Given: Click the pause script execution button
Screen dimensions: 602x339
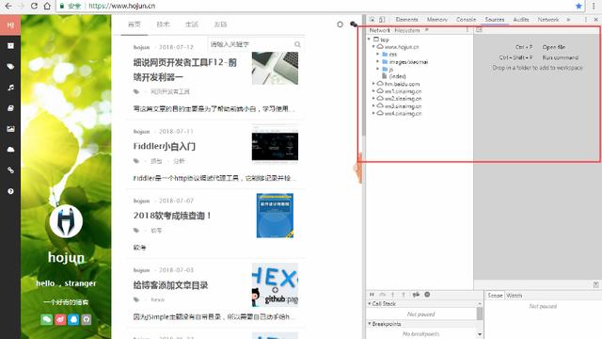Looking at the screenshot, I should tap(372, 295).
